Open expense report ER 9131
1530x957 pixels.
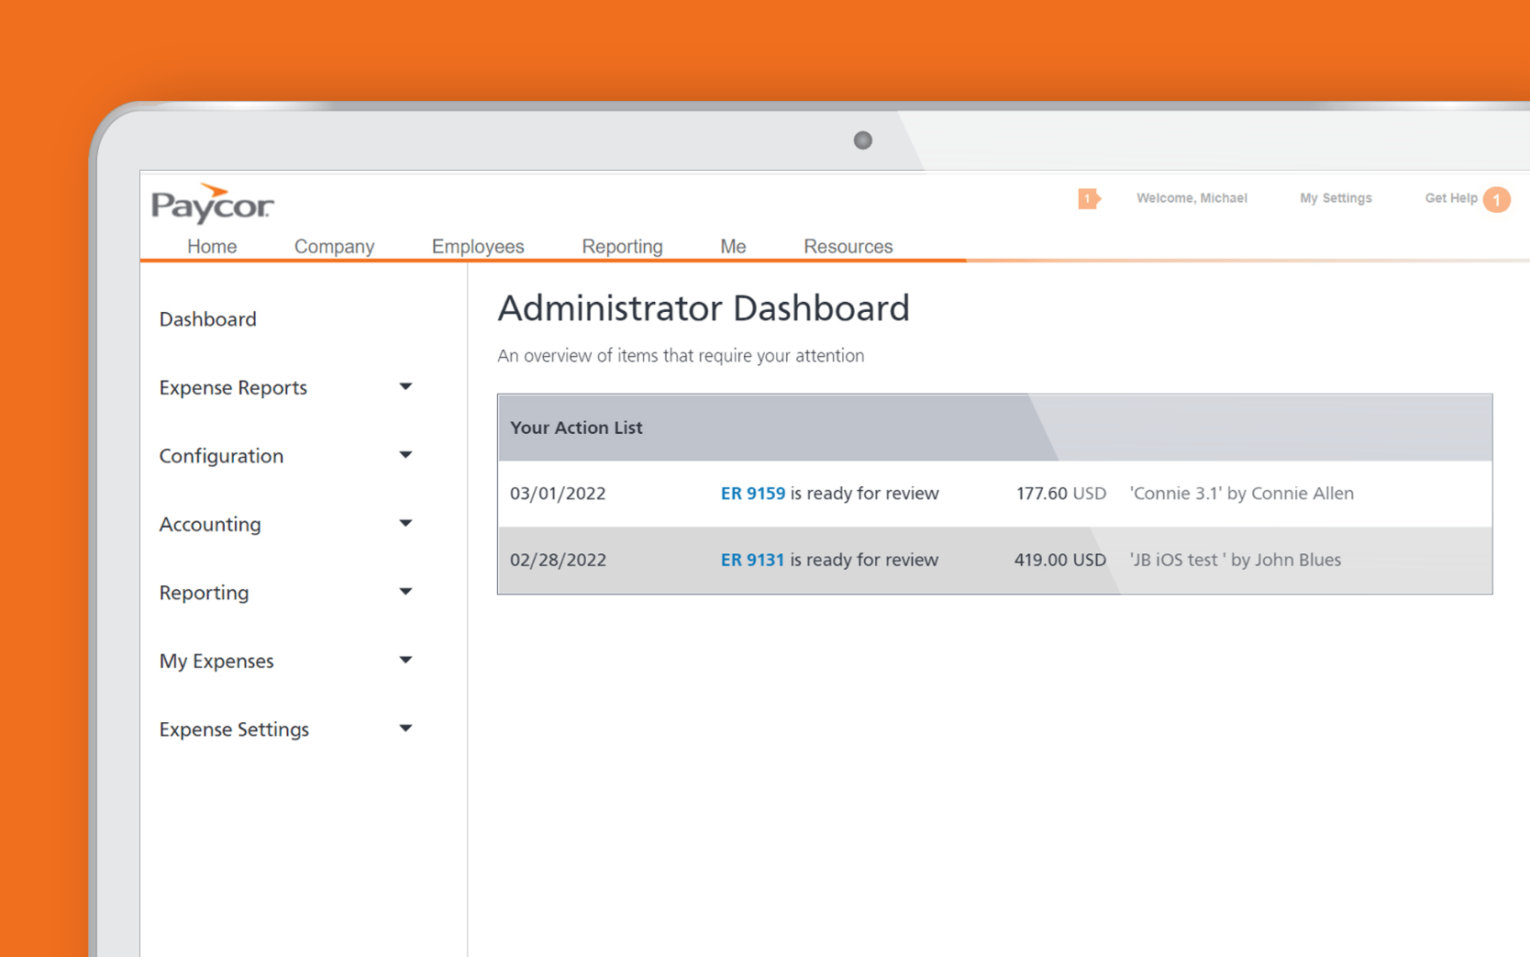(752, 560)
